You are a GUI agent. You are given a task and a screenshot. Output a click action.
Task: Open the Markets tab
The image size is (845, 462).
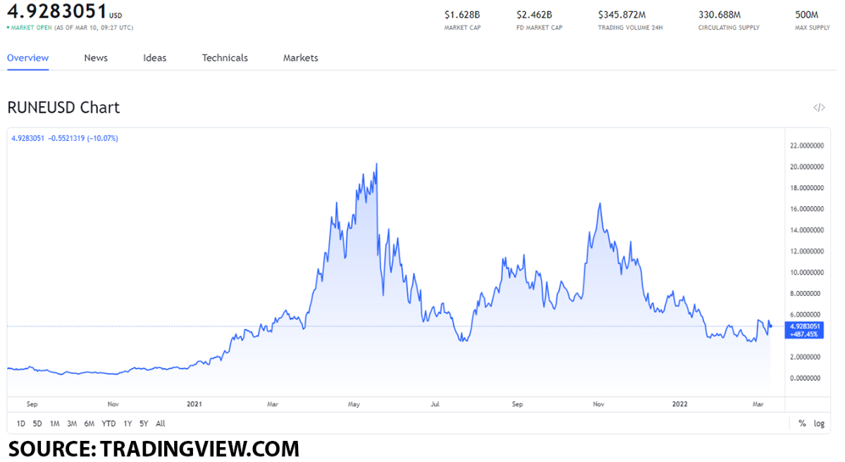(301, 58)
